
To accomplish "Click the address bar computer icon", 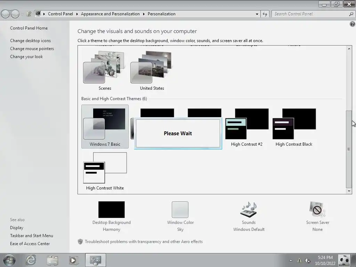I will pyautogui.click(x=38, y=14).
